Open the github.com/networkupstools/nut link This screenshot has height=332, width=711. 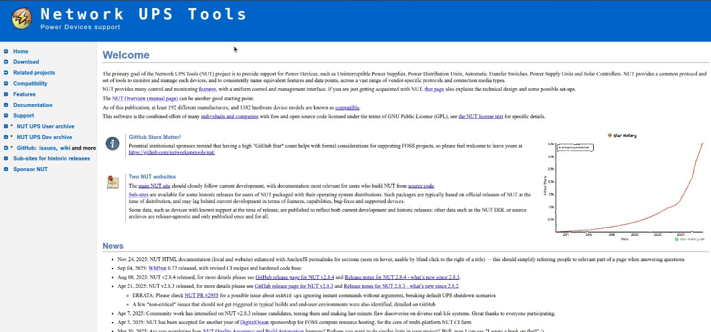tap(171, 152)
